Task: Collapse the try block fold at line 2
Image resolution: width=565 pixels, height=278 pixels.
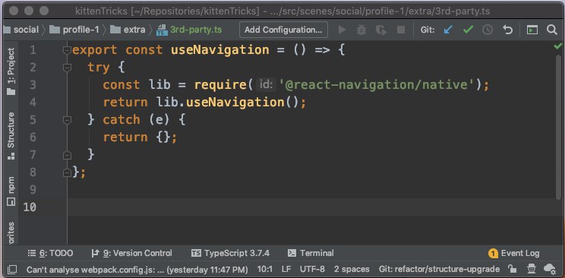Action: click(67, 68)
